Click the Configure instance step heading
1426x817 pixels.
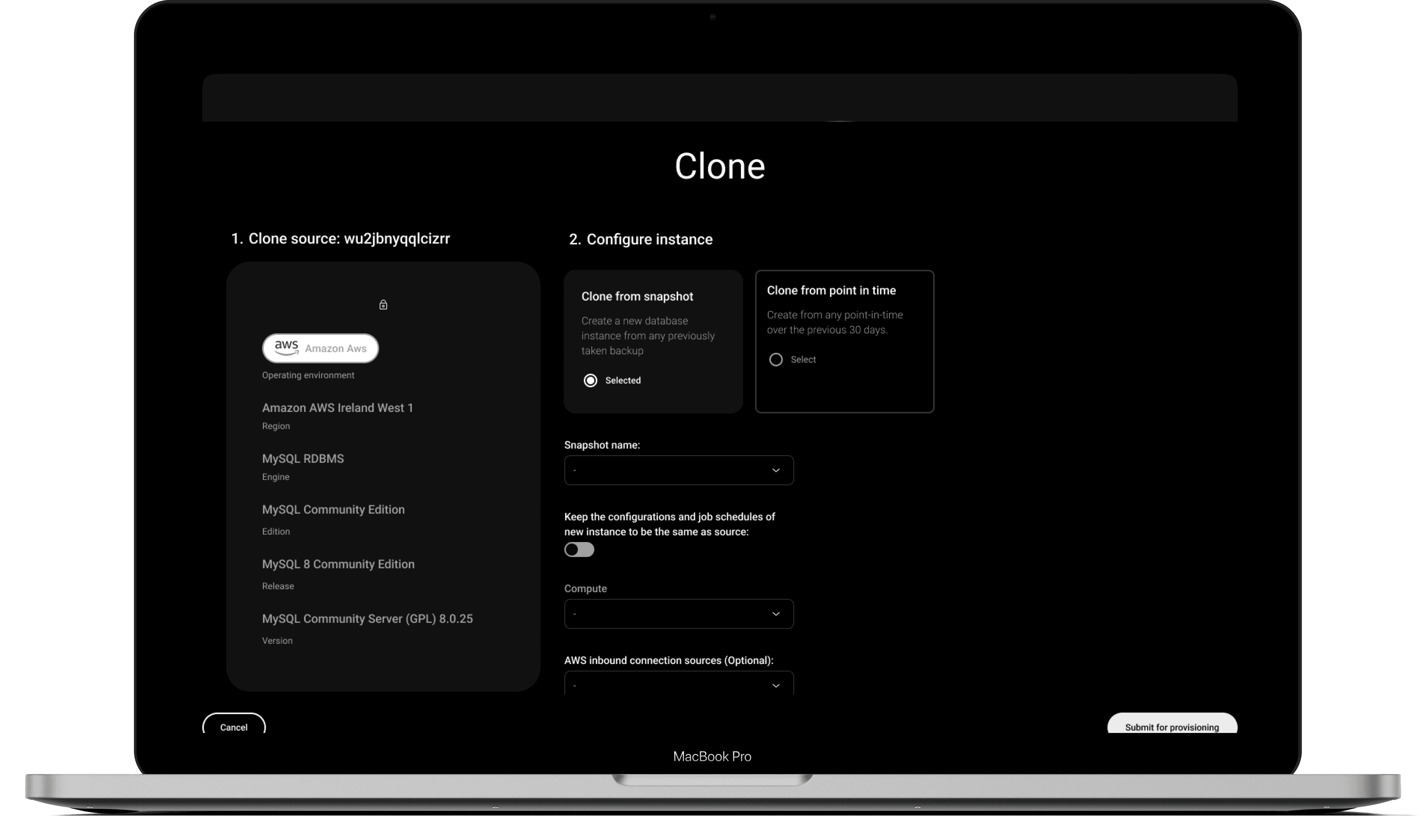pos(640,240)
